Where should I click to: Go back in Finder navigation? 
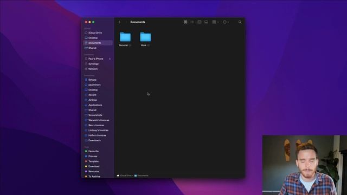tap(119, 22)
